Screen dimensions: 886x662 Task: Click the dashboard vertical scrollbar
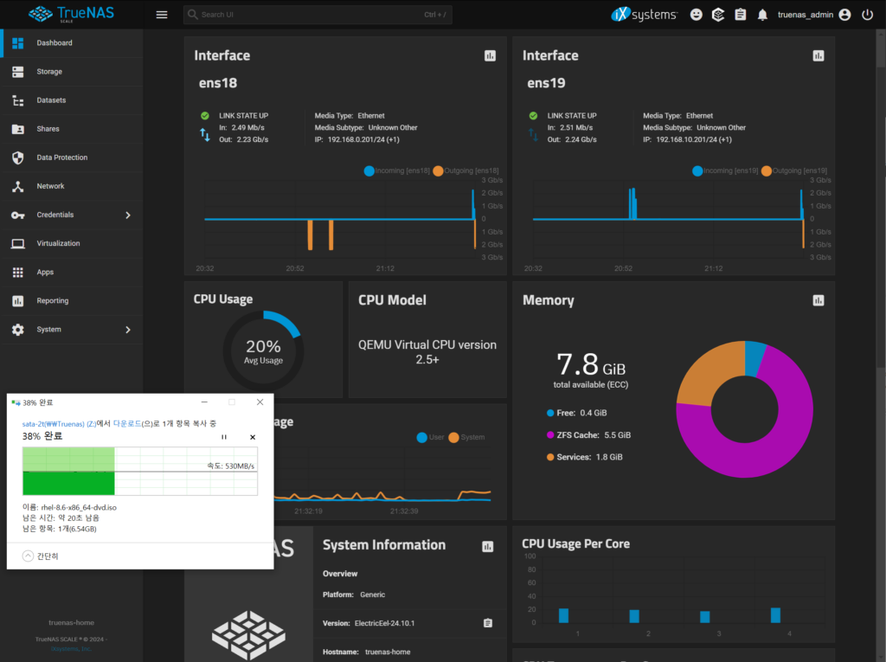[x=881, y=216]
